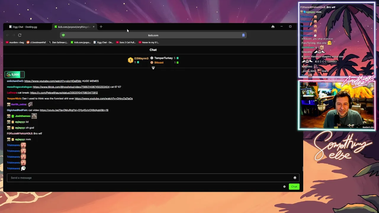This screenshot has width=379, height=213.
Task: Click the badge beside Aerith_cetra's name
Action: coord(9,104)
